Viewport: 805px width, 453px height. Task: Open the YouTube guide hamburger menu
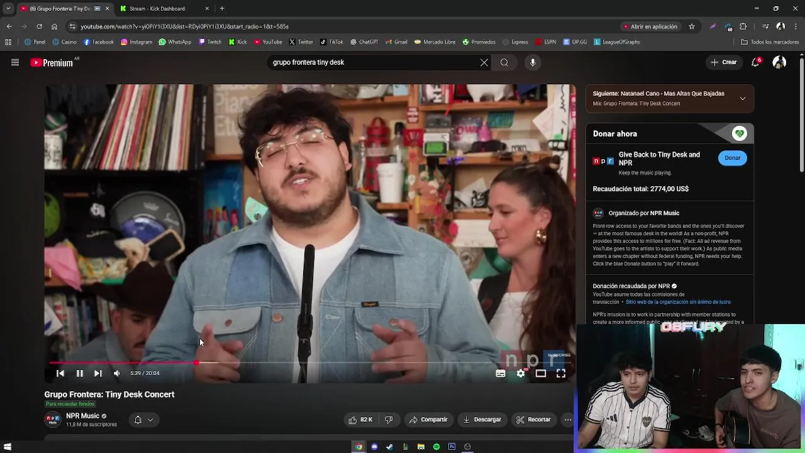[15, 62]
